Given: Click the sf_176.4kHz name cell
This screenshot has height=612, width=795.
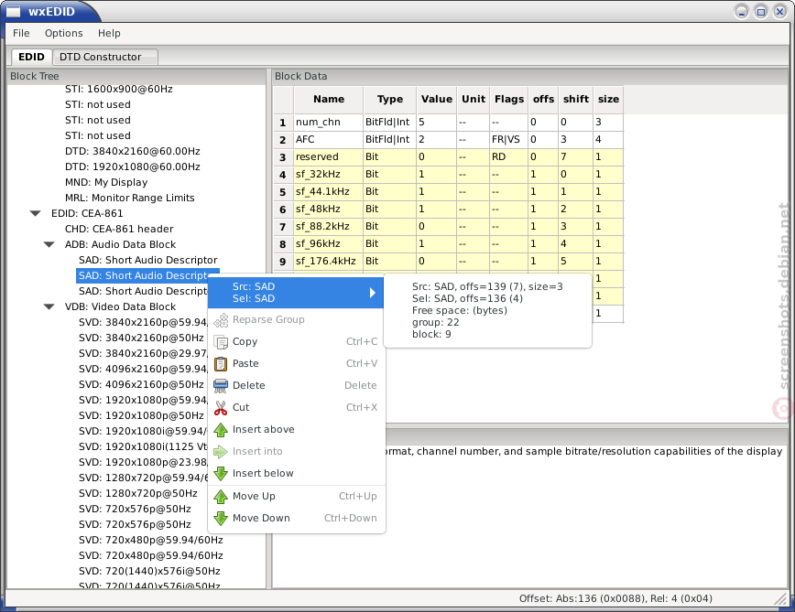Looking at the screenshot, I should click(329, 261).
